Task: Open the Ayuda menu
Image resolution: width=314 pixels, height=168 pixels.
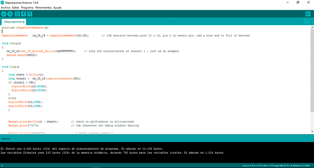Action: tap(57, 8)
